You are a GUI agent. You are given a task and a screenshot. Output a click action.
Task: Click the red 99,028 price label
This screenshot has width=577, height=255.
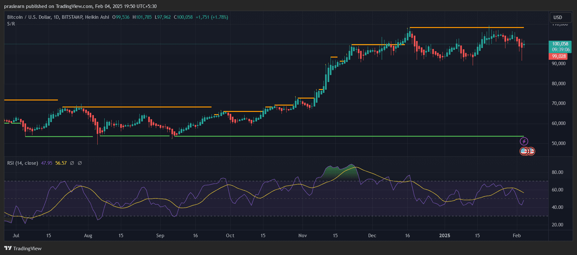559,56
